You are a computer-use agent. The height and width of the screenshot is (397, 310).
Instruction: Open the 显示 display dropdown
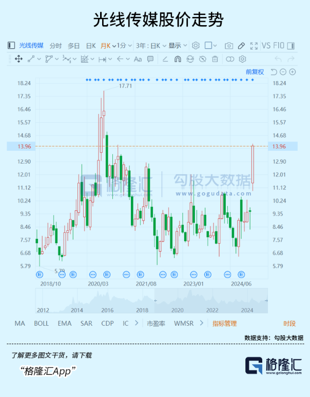[177, 46]
